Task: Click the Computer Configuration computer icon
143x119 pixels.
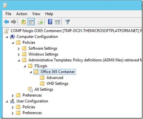Action: 12,37
